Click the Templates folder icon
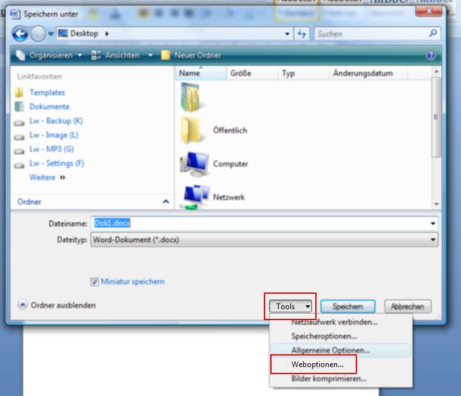461x396 pixels. coord(19,93)
